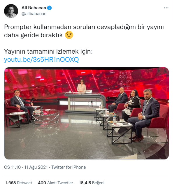Click the HT logo on the studio desk
174x190 pixels.
pyautogui.click(x=92, y=104)
